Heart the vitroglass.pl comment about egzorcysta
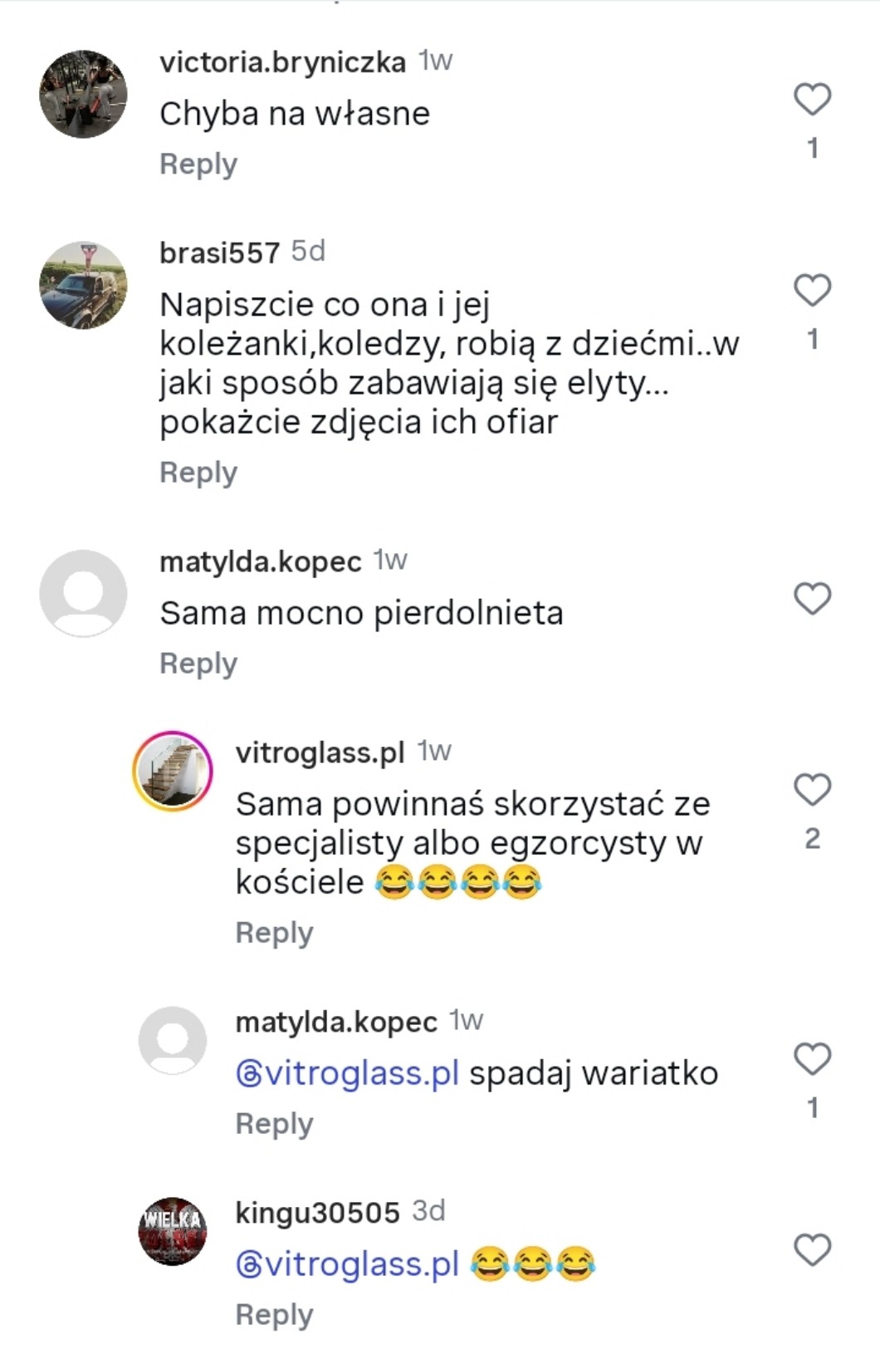The height and width of the screenshot is (1354, 880). click(812, 790)
